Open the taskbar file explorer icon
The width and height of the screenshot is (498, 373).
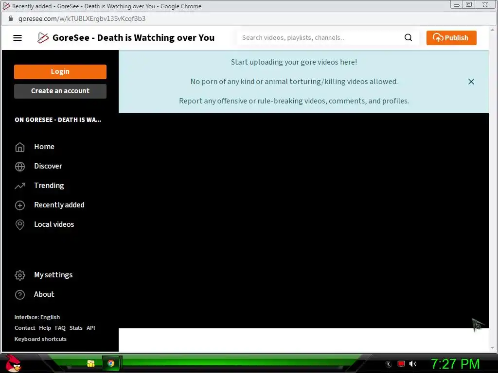(x=91, y=363)
